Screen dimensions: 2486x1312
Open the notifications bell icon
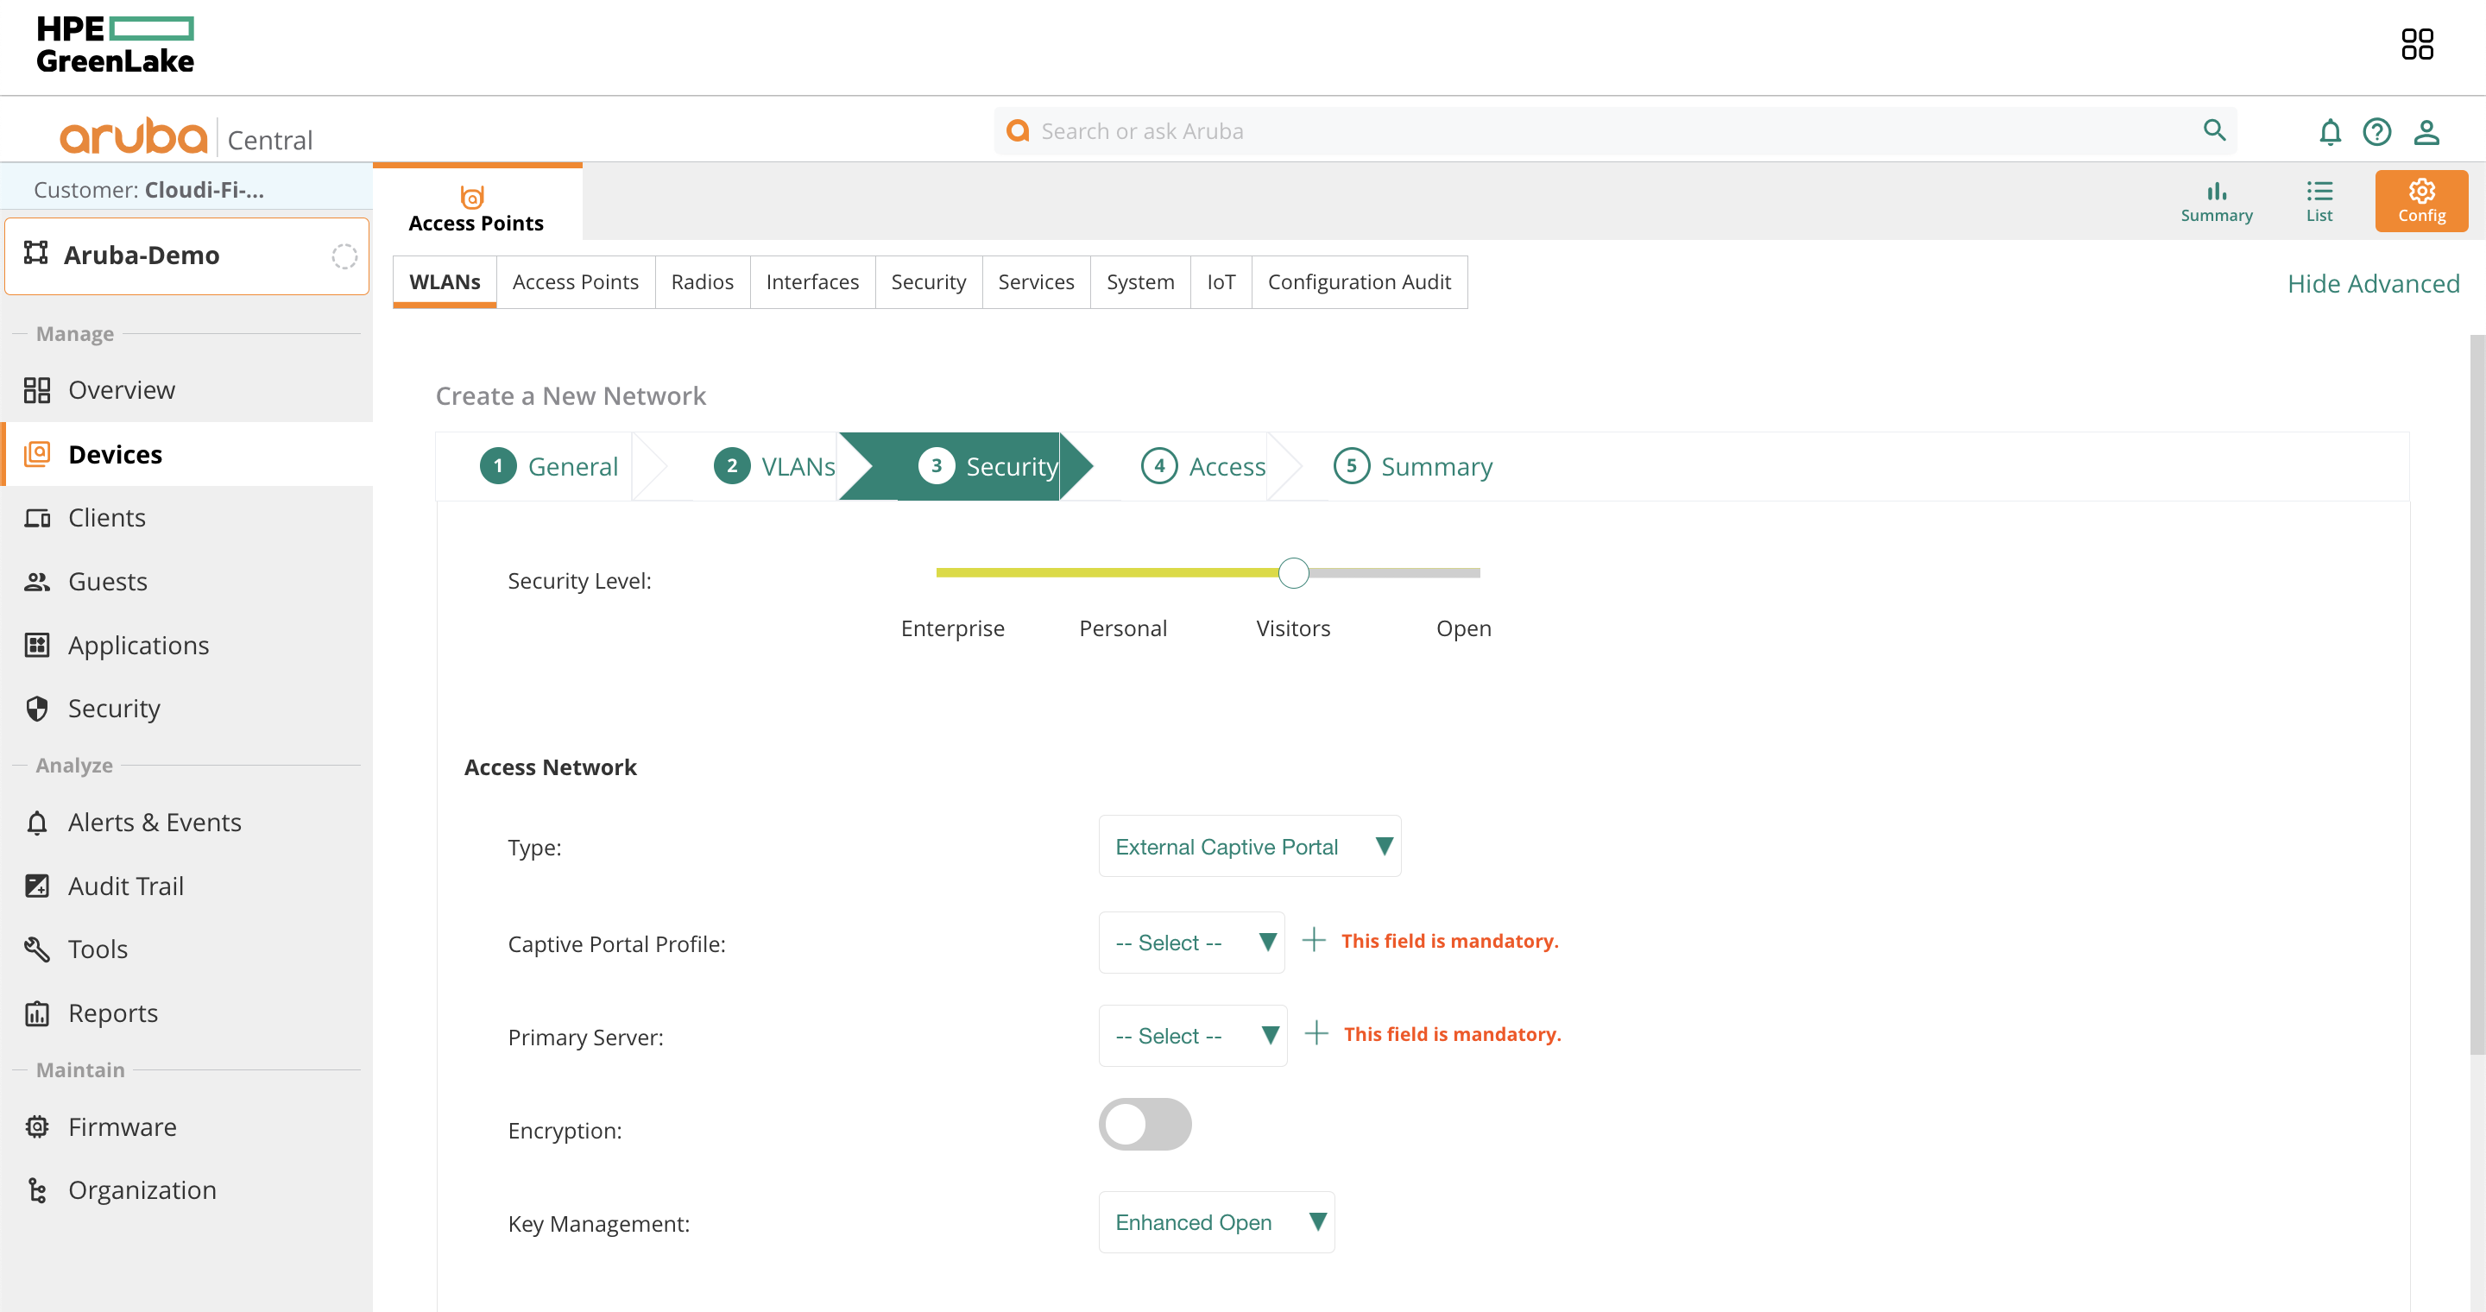[x=2331, y=132]
